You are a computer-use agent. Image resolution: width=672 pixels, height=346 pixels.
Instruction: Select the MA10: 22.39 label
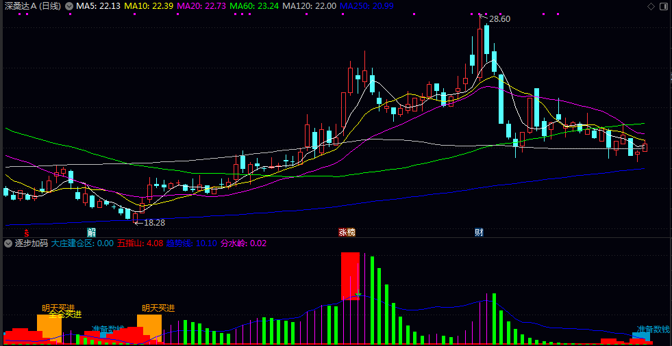click(149, 6)
